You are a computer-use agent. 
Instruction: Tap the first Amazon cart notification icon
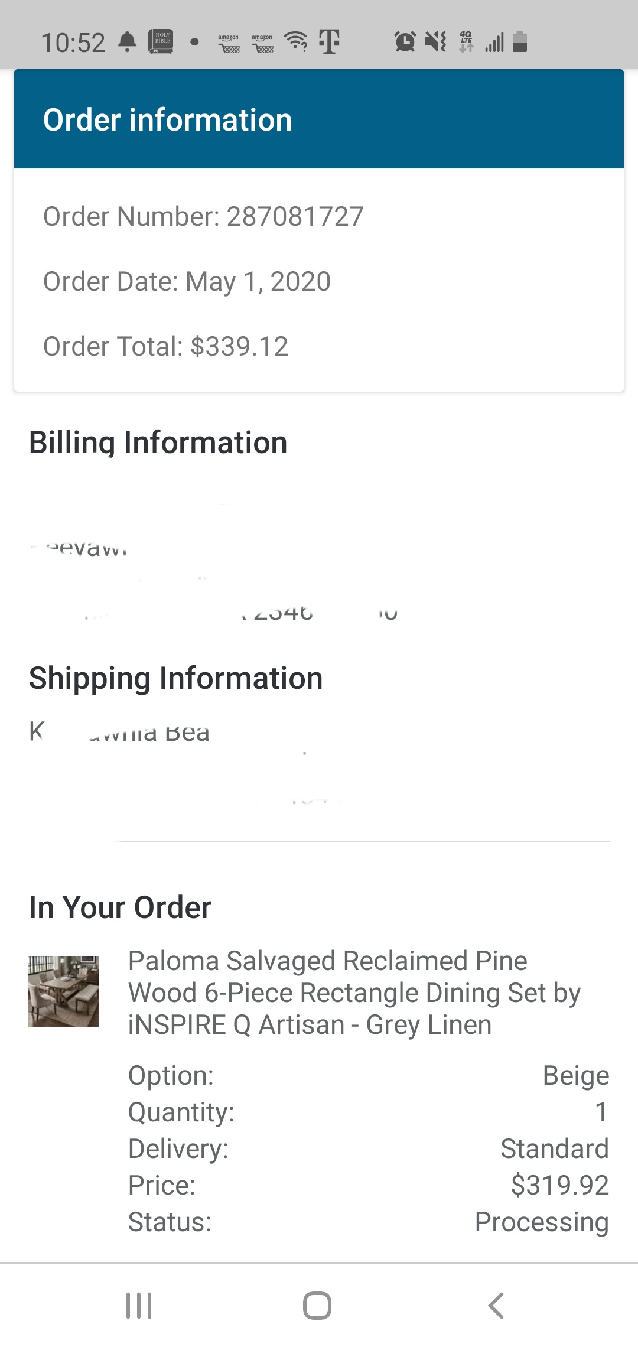229,43
